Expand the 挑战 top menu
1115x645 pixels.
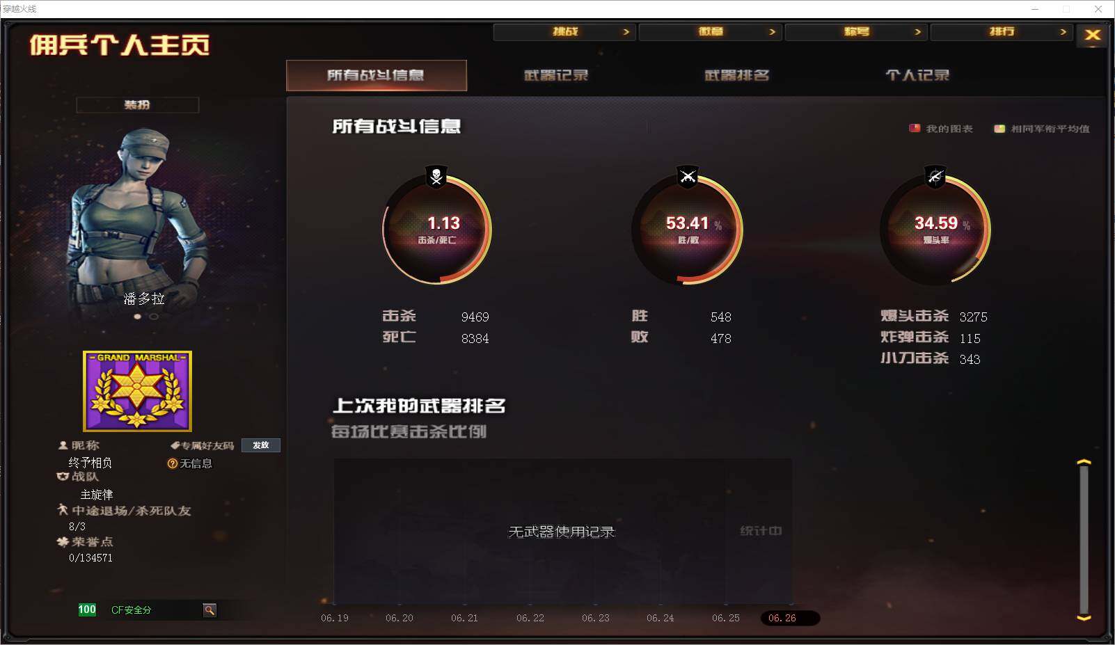[564, 32]
